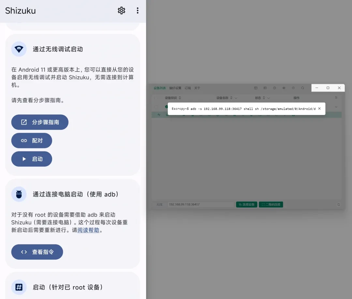Click the 操作 column header
The height and width of the screenshot is (299, 352).
pyautogui.click(x=296, y=98)
